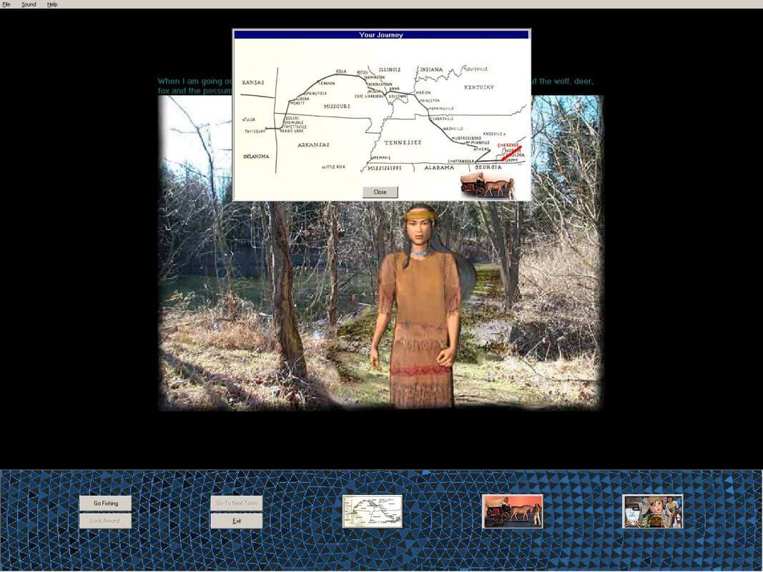This screenshot has width=763, height=572.
Task: Click the KANSAS label on the map
Action: coord(252,83)
